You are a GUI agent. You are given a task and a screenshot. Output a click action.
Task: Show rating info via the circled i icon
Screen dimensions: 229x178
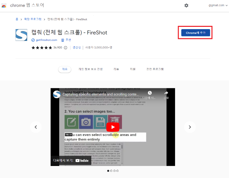click(x=65, y=48)
